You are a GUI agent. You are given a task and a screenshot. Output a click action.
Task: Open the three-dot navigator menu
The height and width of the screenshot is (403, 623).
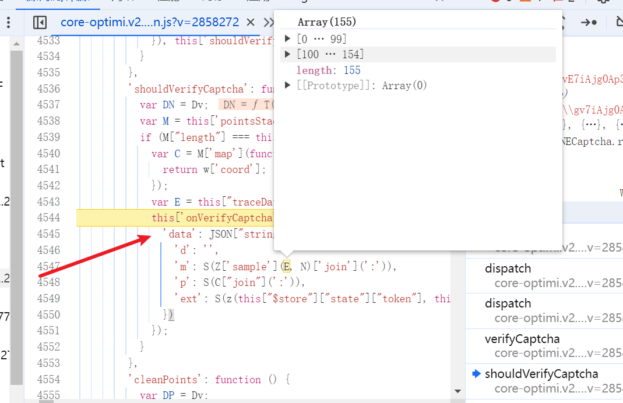[x=8, y=22]
